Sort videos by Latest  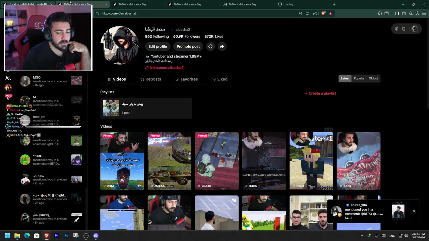[345, 78]
